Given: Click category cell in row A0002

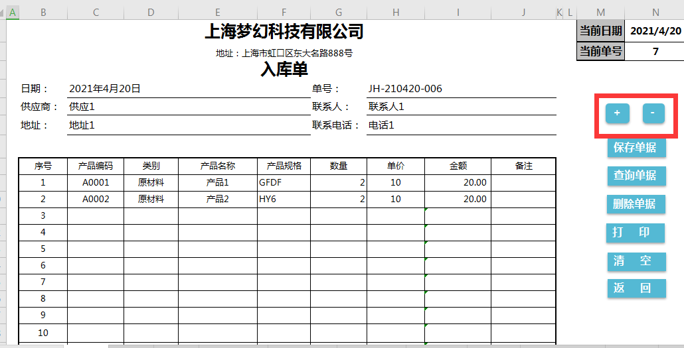Looking at the screenshot, I should tap(151, 199).
